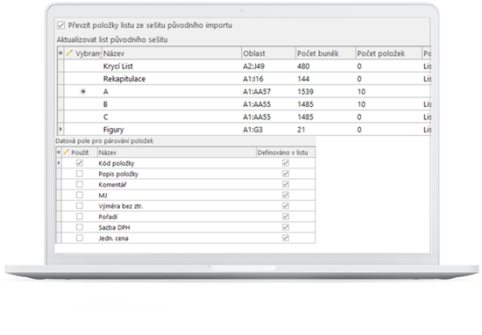Click the Popis položky field name
This screenshot has width=482, height=335.
point(118,175)
